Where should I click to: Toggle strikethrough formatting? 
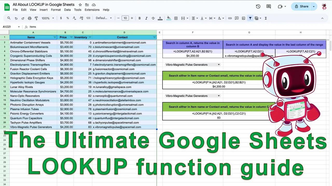[x=153, y=18]
